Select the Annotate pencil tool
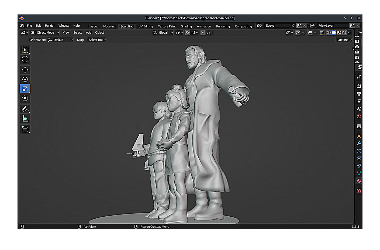The height and width of the screenshot is (250, 380). tap(25, 109)
